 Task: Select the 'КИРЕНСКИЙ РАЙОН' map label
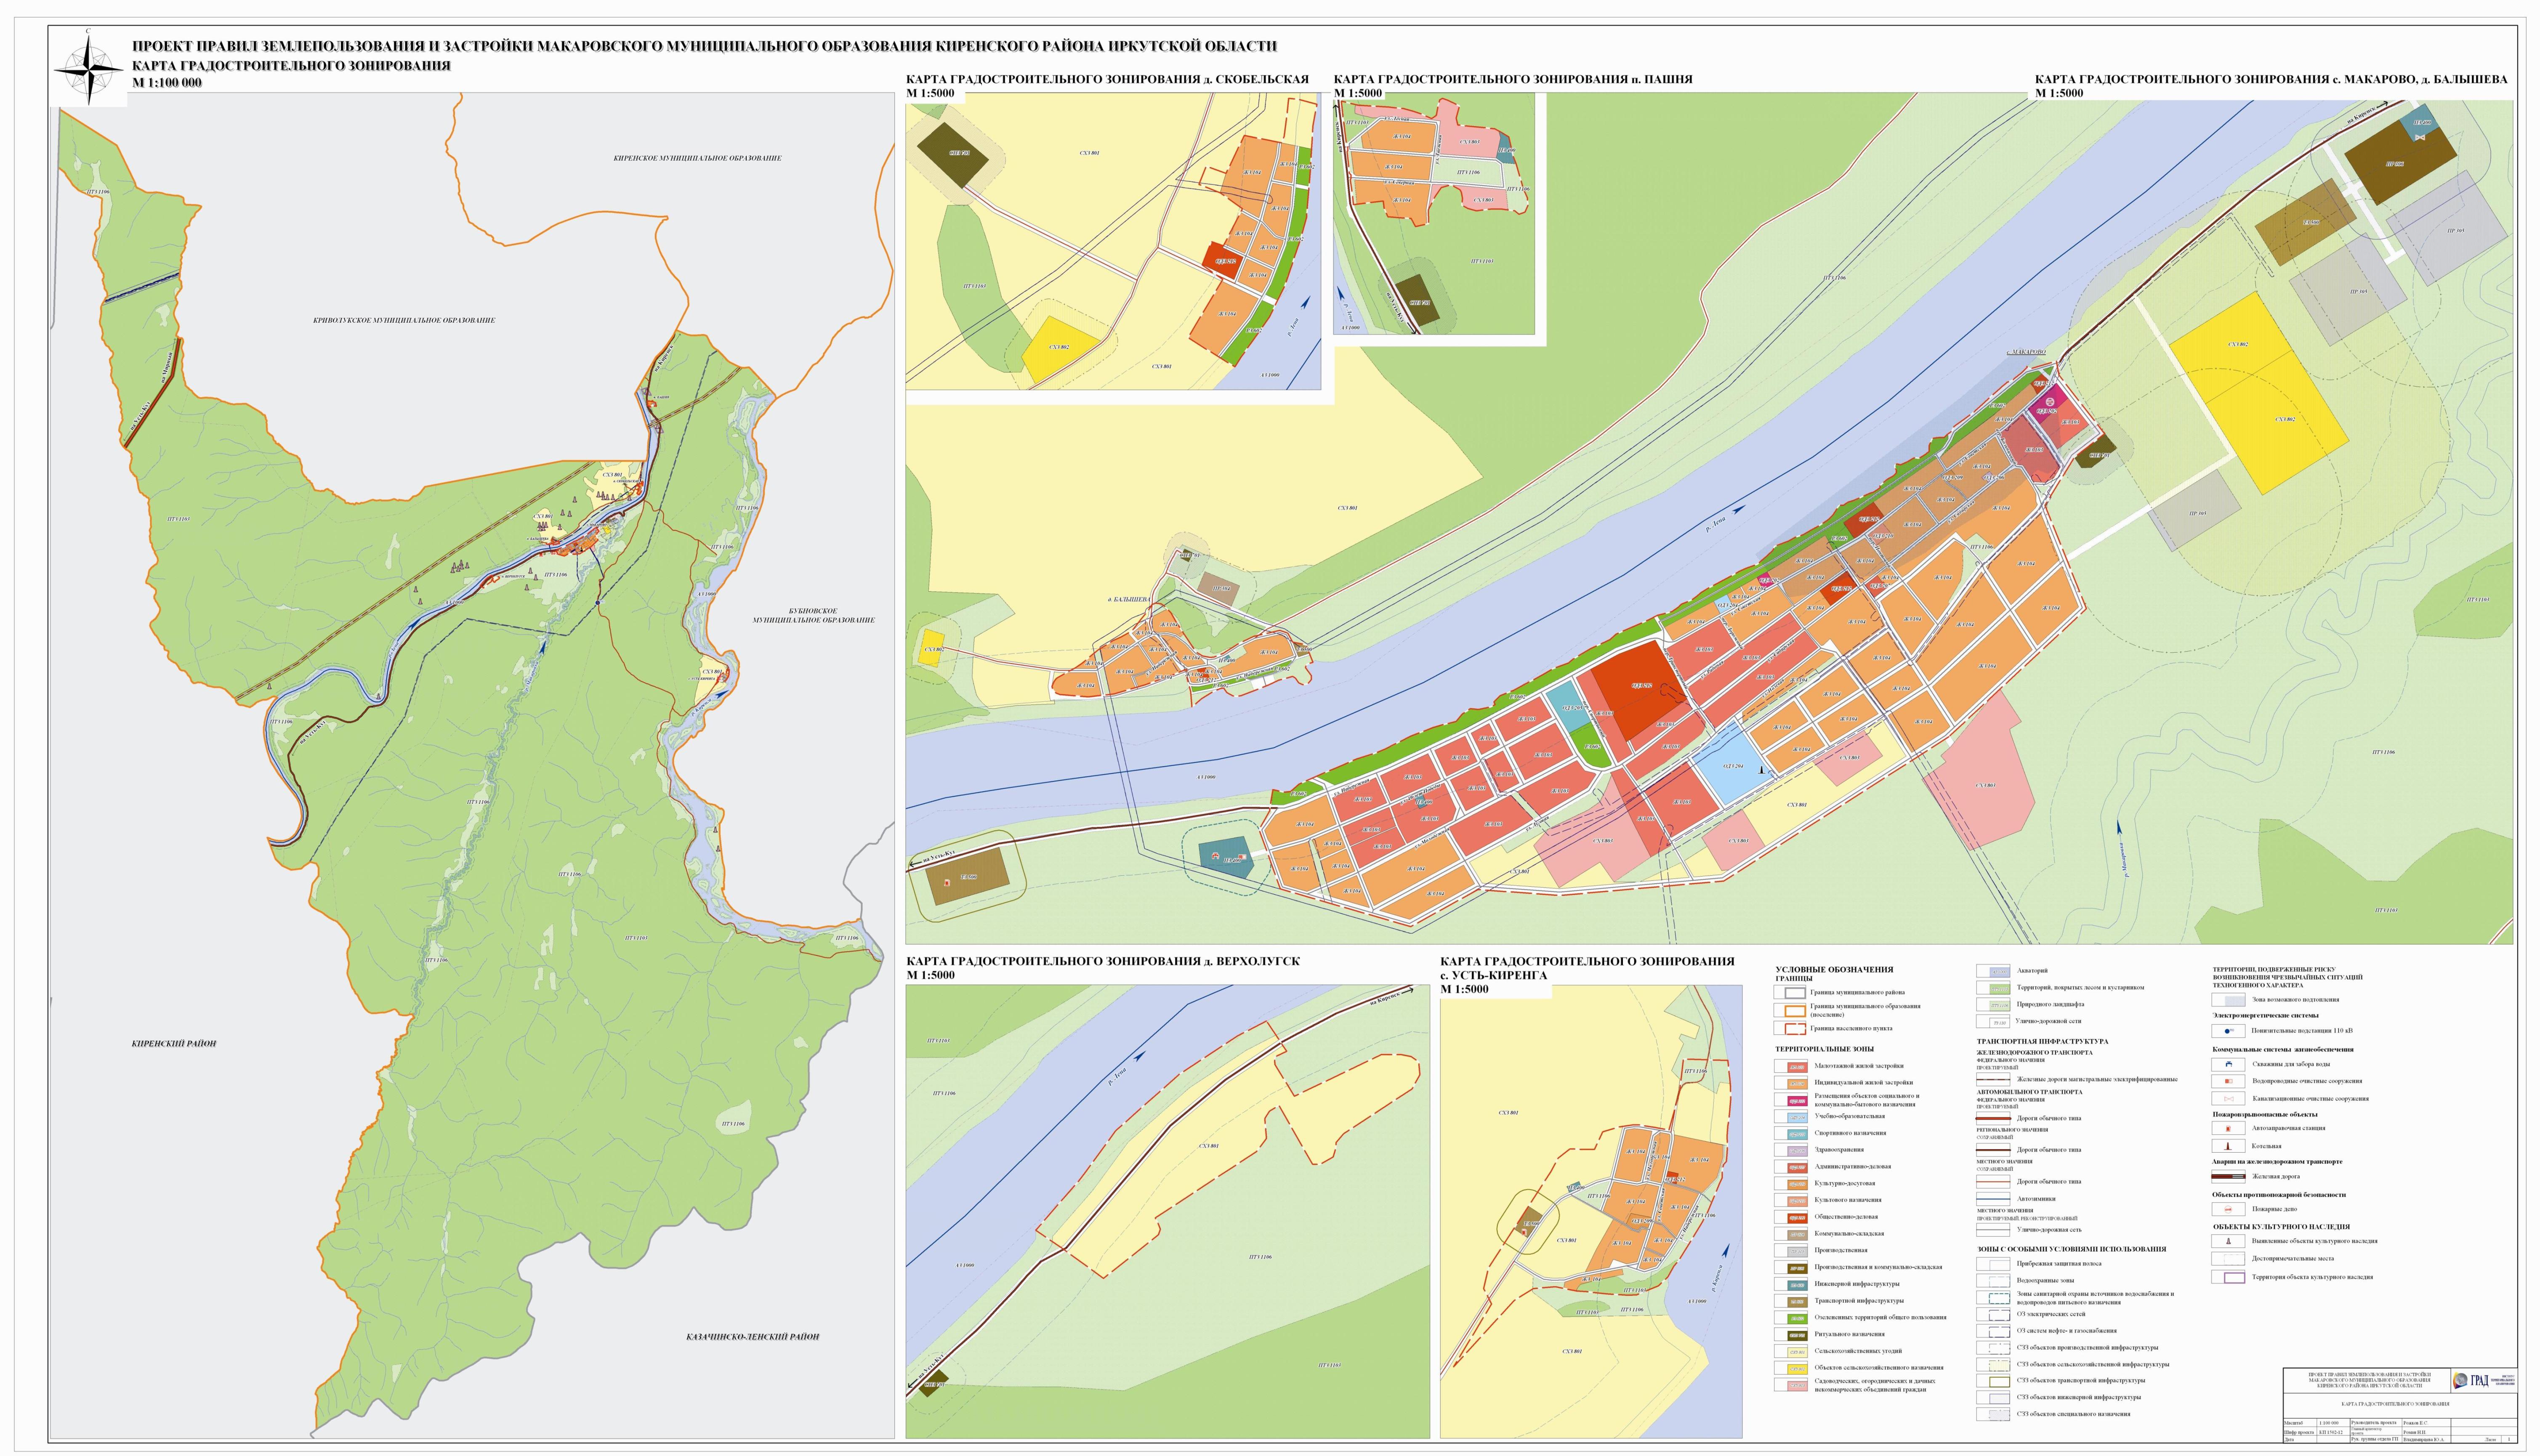[x=174, y=1044]
